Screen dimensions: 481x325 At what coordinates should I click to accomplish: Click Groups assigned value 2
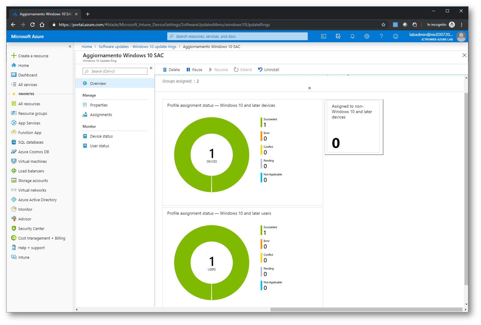click(x=198, y=81)
